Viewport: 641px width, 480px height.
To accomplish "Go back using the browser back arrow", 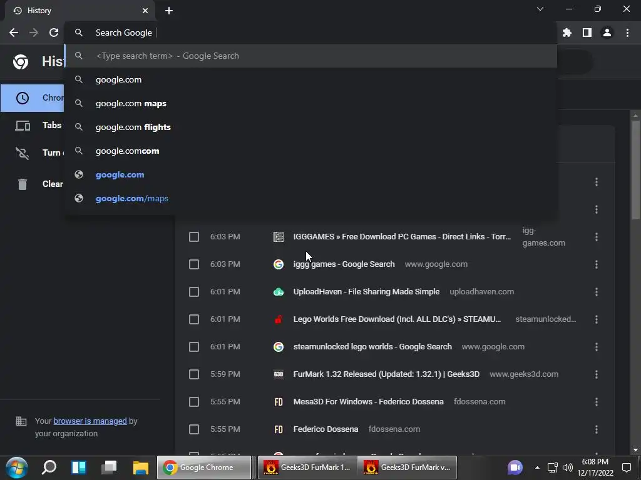I will pos(14,32).
